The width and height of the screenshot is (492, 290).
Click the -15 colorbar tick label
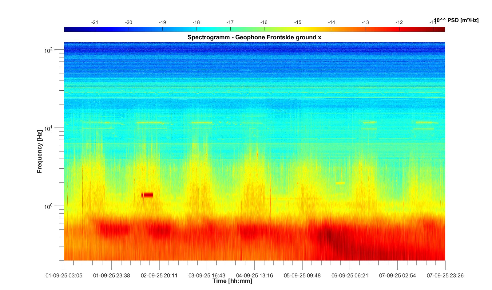(298, 22)
